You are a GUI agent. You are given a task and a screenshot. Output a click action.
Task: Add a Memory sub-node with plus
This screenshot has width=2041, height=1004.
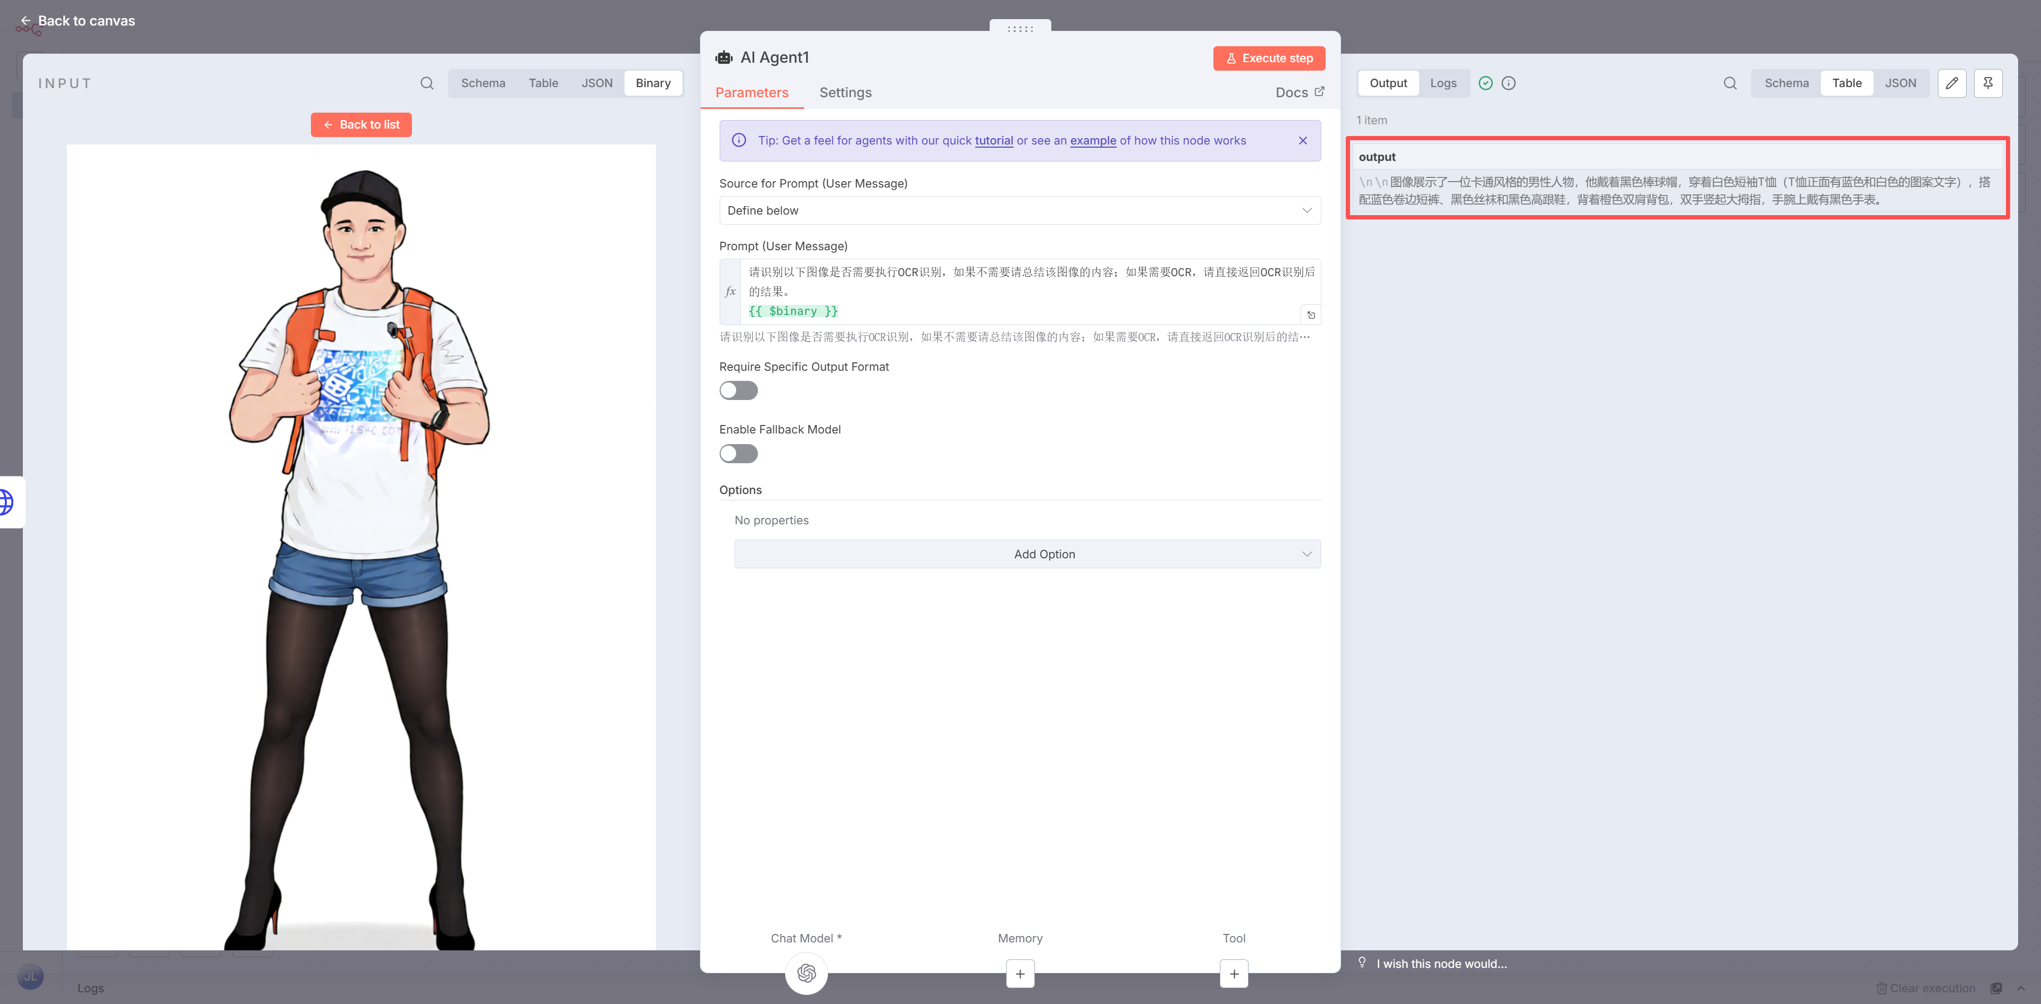click(1020, 974)
